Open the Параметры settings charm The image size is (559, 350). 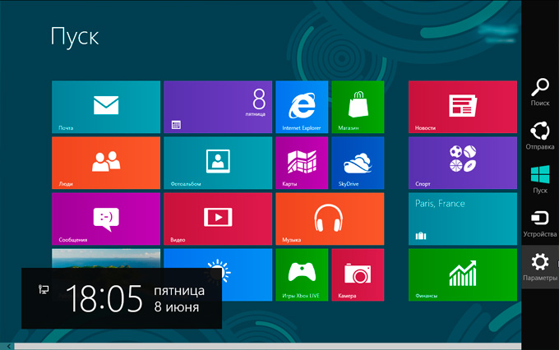click(x=540, y=267)
